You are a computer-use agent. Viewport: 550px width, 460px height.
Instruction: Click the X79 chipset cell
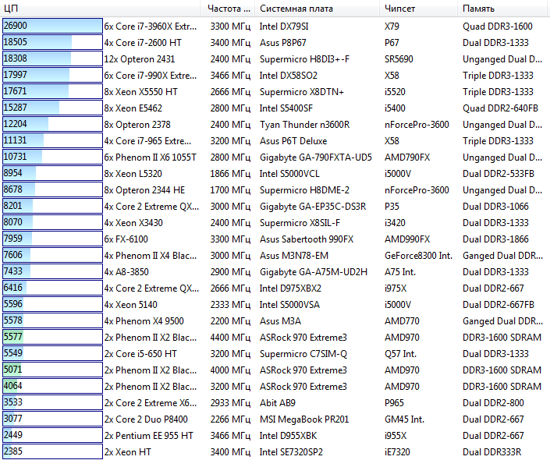392,27
